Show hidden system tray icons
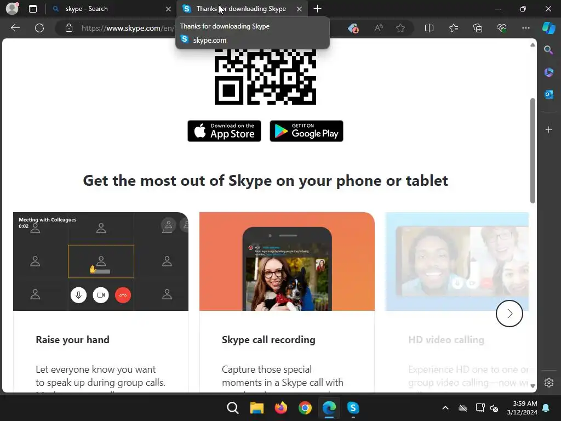This screenshot has height=421, width=561. tap(445, 408)
